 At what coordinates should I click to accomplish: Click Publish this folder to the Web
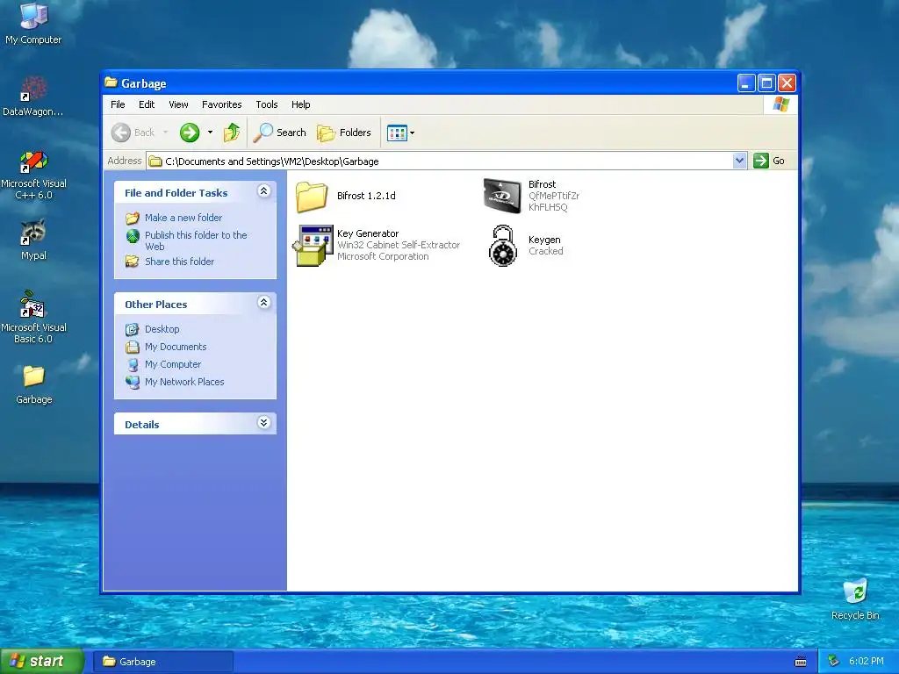coord(196,240)
